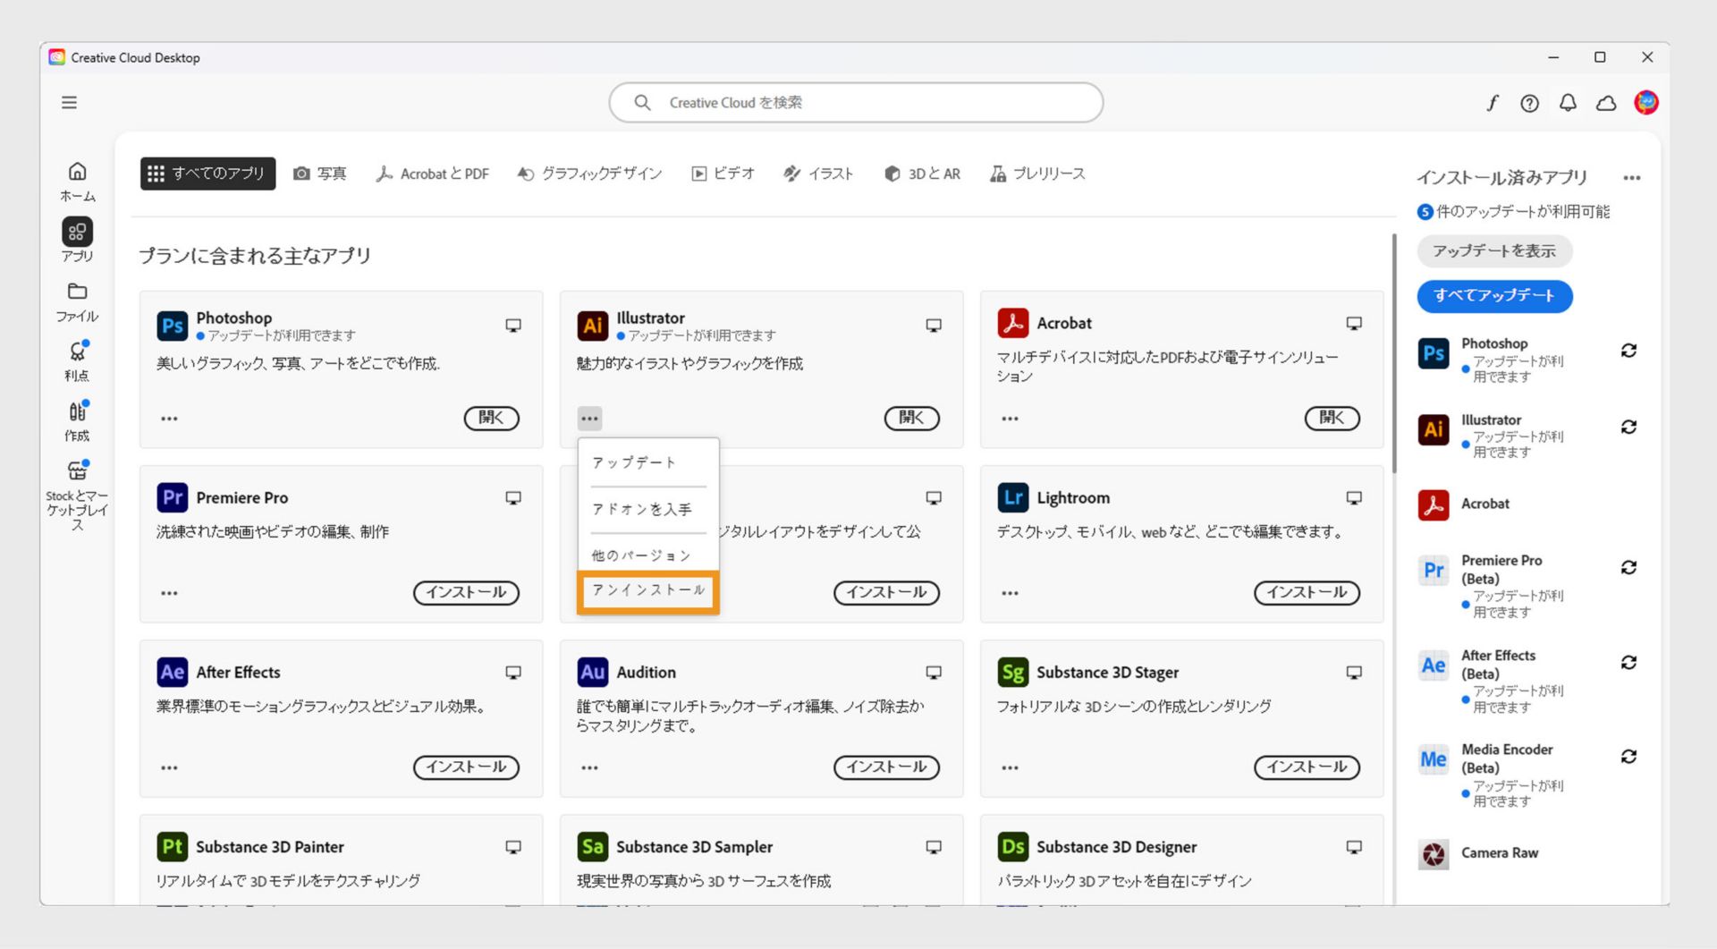Switch to ビデオ category tab
Image resolution: width=1717 pixels, height=949 pixels.
(x=723, y=174)
